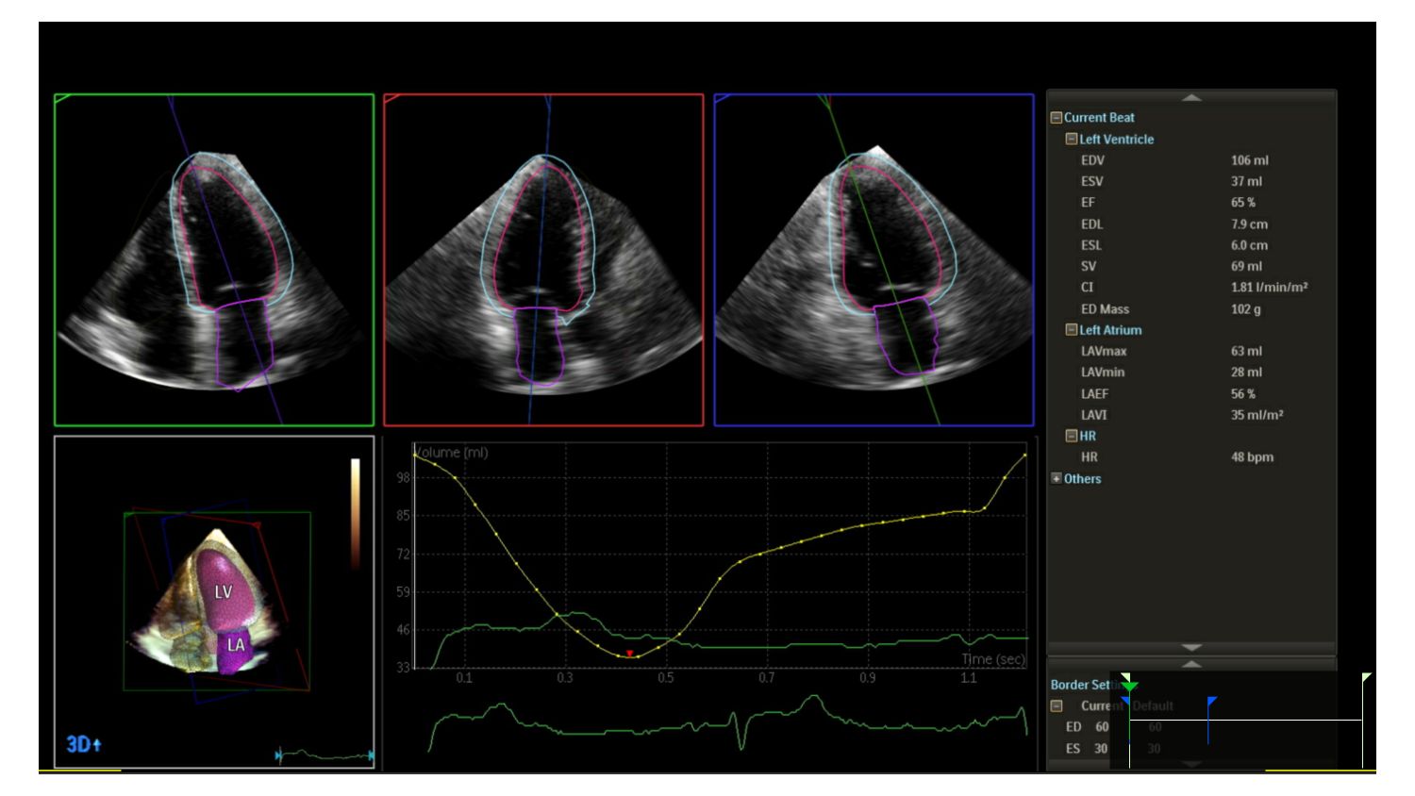Screen dimensions: 1415x796
Task: Click the SV value 69 ml
Action: point(1246,266)
